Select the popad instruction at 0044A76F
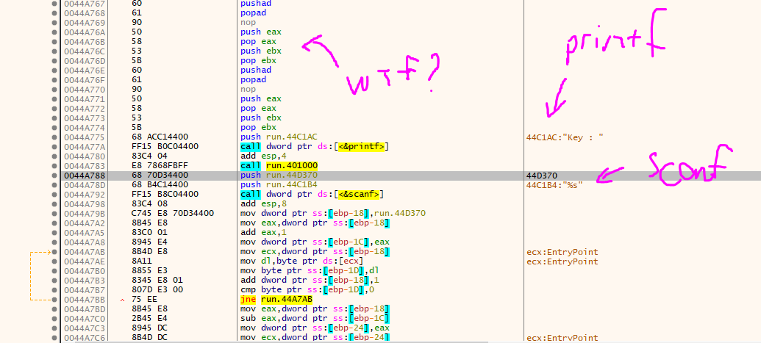761x343 pixels. click(x=253, y=79)
